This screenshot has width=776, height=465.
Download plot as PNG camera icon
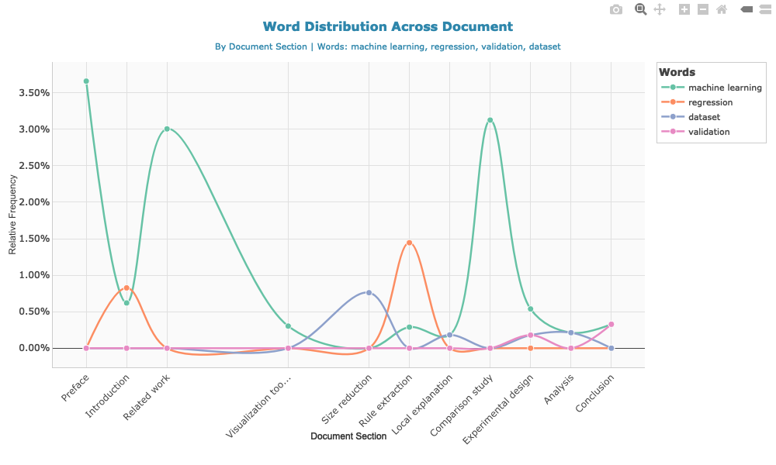point(615,9)
